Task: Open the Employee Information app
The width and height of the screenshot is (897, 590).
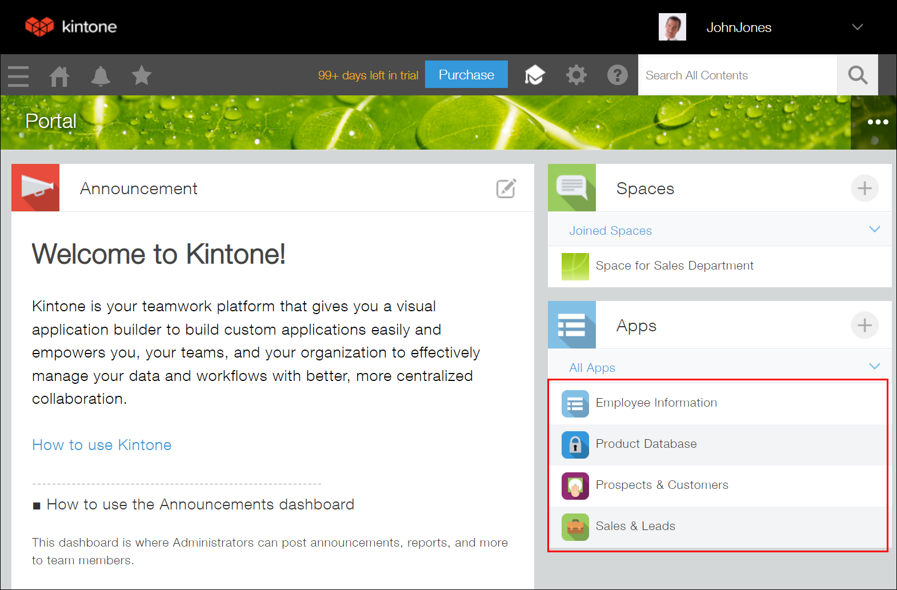Action: pos(656,403)
